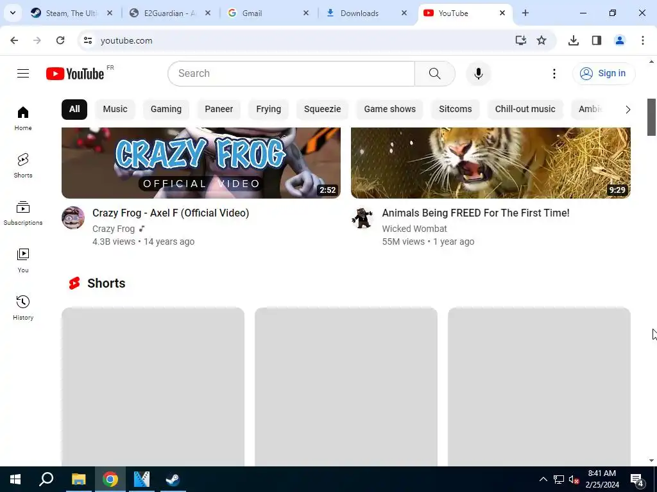This screenshot has height=492, width=657.
Task: Select the Sitcoms filter chip
Action: [x=455, y=109]
